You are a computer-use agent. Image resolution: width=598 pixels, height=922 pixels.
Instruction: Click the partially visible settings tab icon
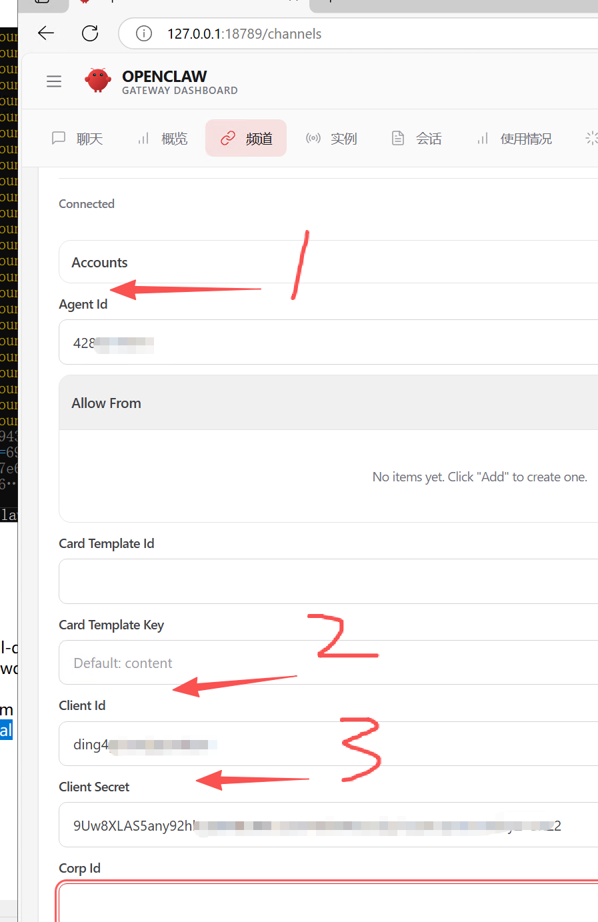(x=591, y=138)
